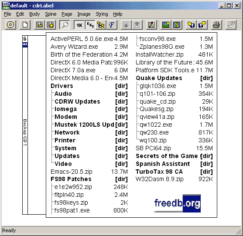The image size is (243, 236).
Task: Open the Page menu
Action: coord(67,14)
